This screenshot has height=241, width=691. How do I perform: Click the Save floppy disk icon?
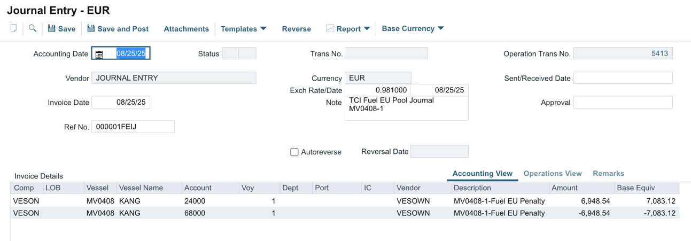pos(52,28)
